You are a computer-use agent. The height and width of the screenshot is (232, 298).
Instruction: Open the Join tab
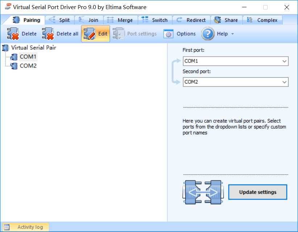point(88,20)
